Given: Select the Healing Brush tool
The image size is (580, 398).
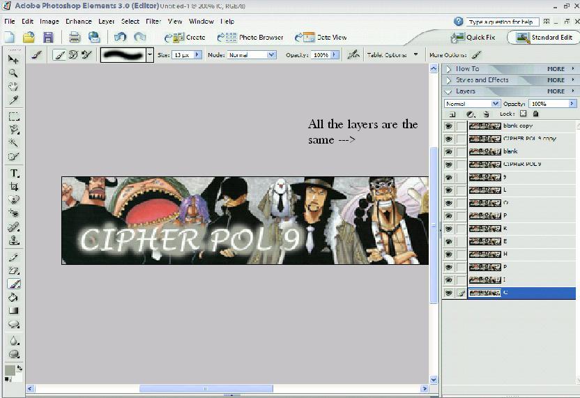Looking at the screenshot, I should pyautogui.click(x=14, y=227).
